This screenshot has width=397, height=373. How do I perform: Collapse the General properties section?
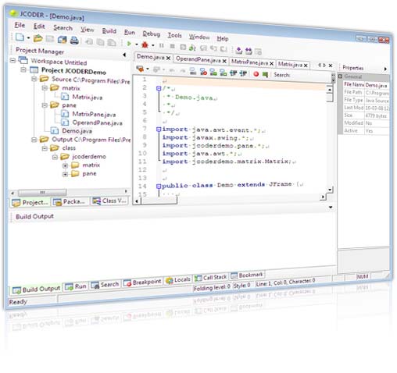[x=340, y=76]
